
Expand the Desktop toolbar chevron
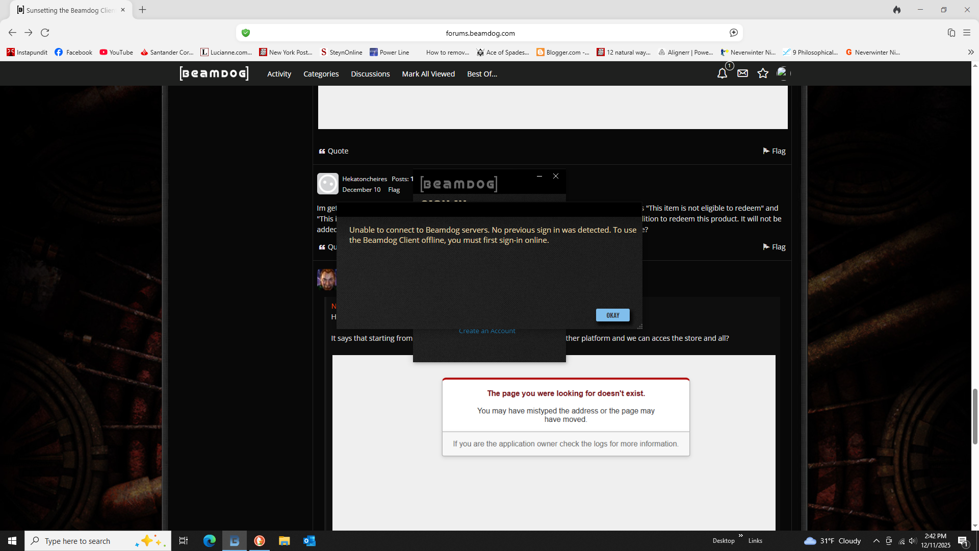click(x=740, y=535)
